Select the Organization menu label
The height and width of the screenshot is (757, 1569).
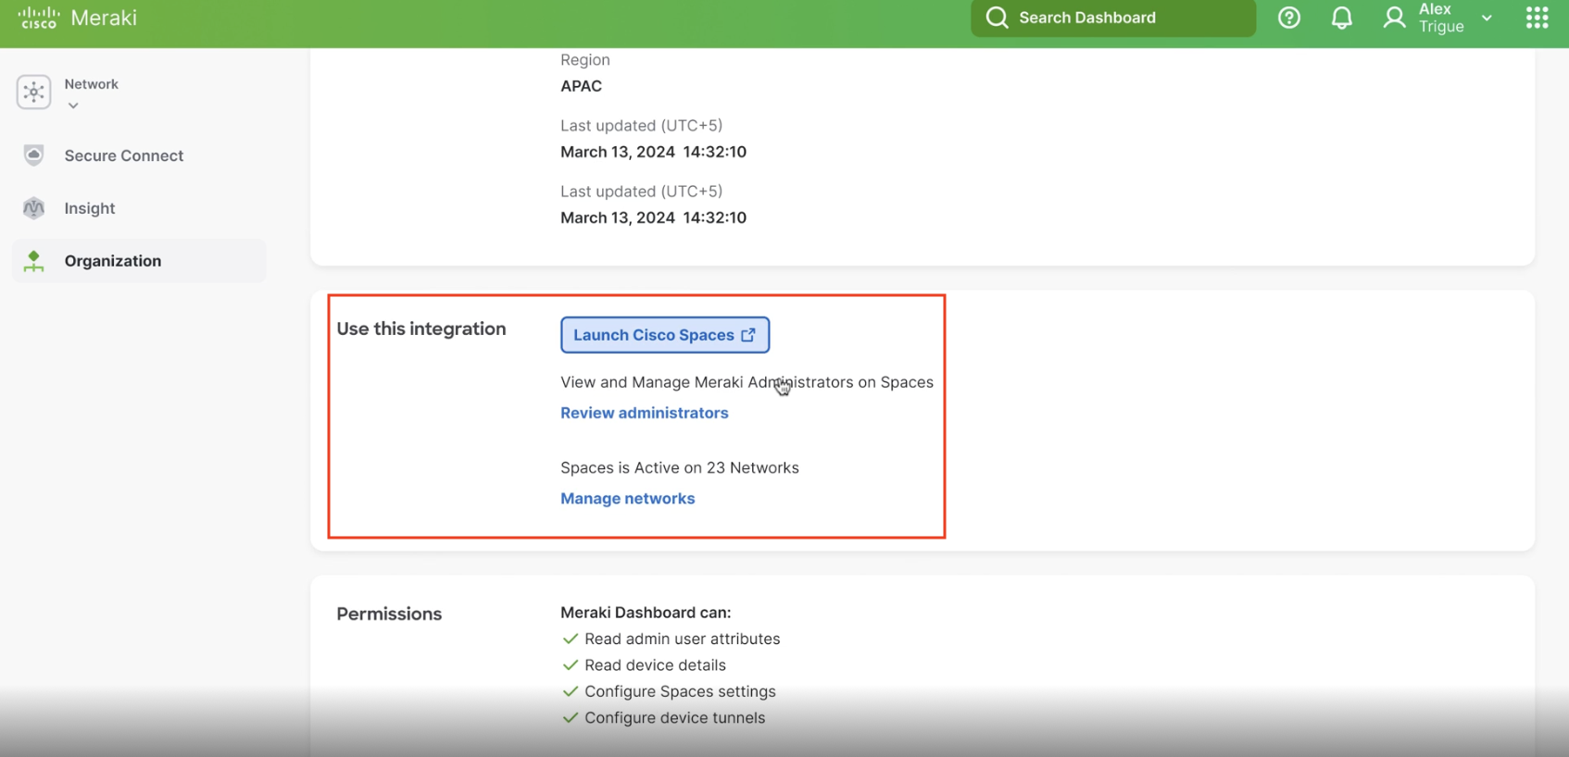(113, 261)
